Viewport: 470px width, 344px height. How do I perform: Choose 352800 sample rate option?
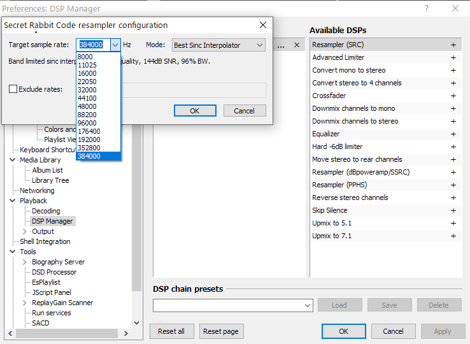[98, 148]
